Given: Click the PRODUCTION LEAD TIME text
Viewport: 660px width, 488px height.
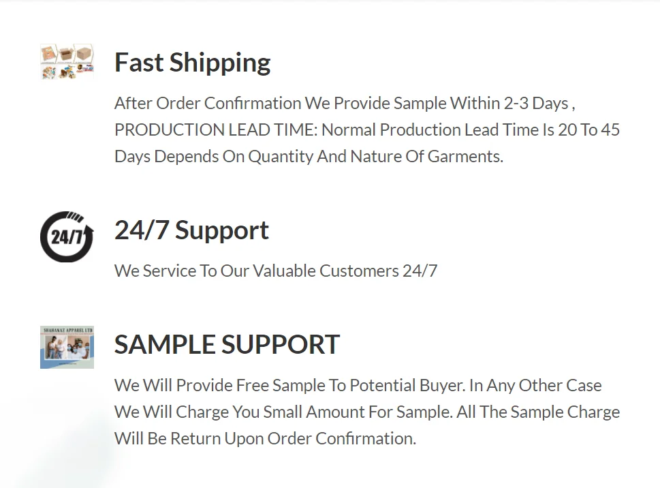Looking at the screenshot, I should (x=216, y=129).
